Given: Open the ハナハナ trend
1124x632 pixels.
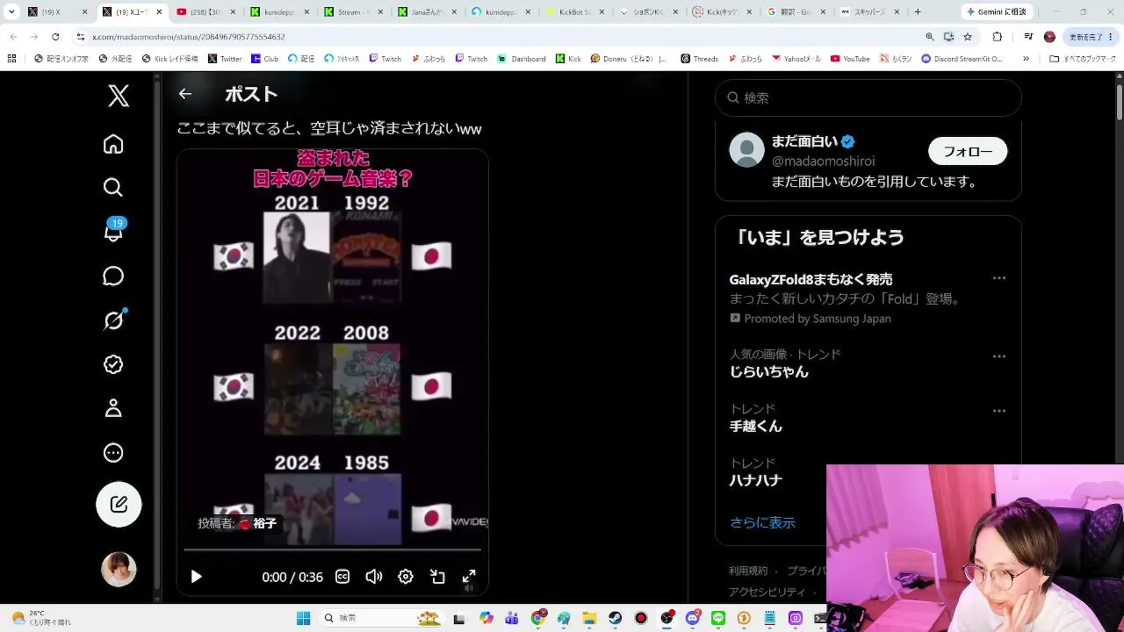Looking at the screenshot, I should pos(756,481).
